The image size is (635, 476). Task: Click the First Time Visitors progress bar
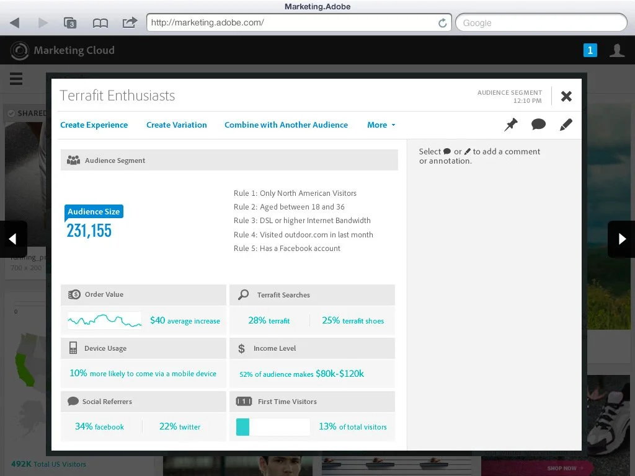[273, 427]
